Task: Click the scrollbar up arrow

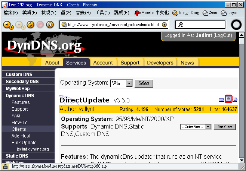Action: (242, 35)
